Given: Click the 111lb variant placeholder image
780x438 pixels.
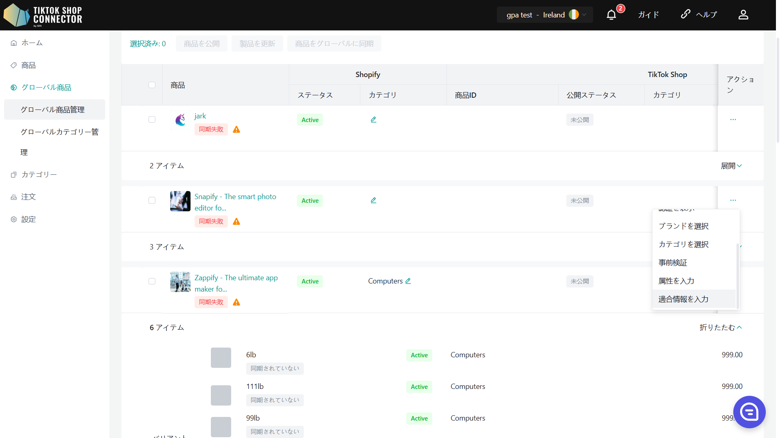Looking at the screenshot, I should (x=221, y=395).
